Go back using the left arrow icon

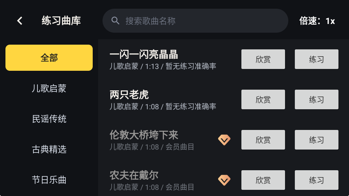(x=20, y=21)
